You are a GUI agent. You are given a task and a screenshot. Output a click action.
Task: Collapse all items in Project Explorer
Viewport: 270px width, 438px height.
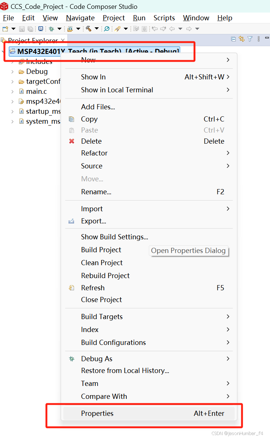tap(233, 40)
